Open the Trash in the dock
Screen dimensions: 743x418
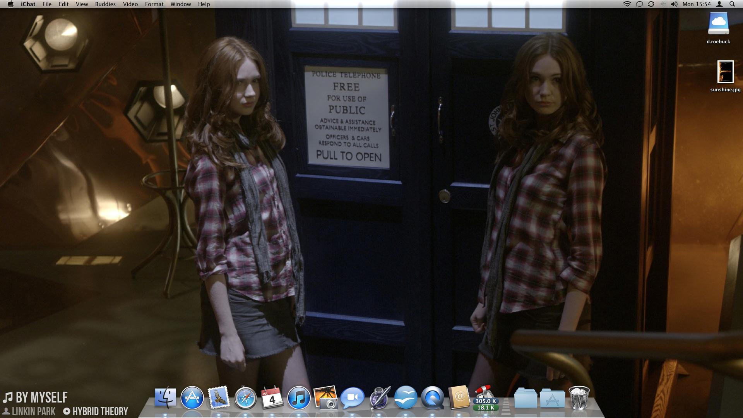point(579,398)
